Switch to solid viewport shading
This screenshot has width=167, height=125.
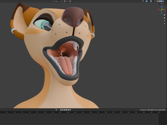coord(159,1)
